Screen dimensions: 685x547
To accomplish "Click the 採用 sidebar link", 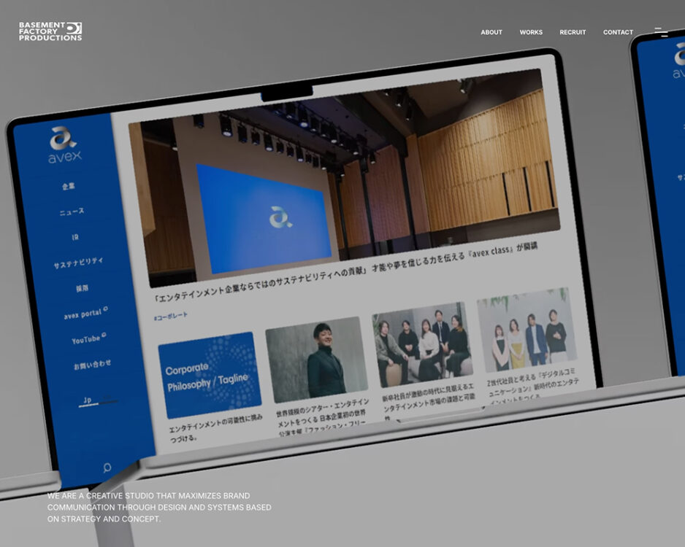I will (x=81, y=288).
